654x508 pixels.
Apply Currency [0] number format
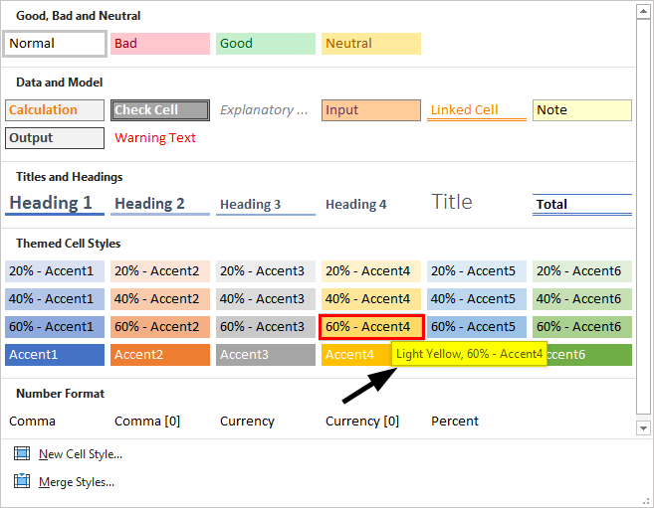pos(371,422)
